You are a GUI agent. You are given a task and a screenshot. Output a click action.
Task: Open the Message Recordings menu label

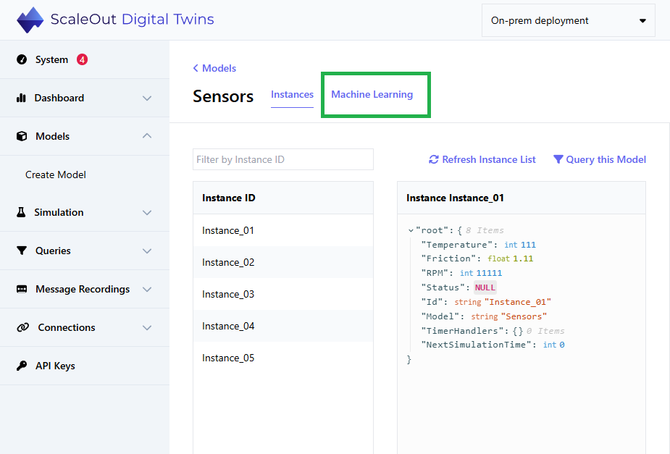click(x=83, y=289)
